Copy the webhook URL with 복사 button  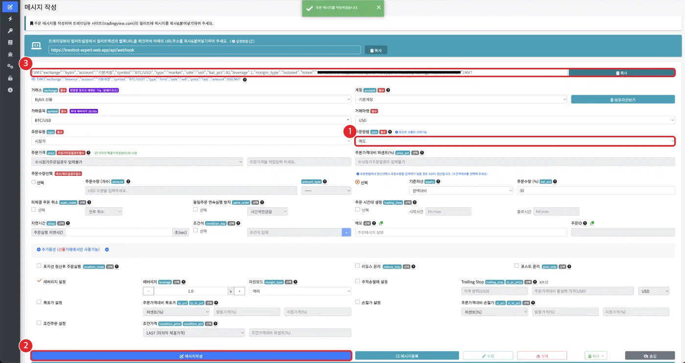tap(376, 50)
